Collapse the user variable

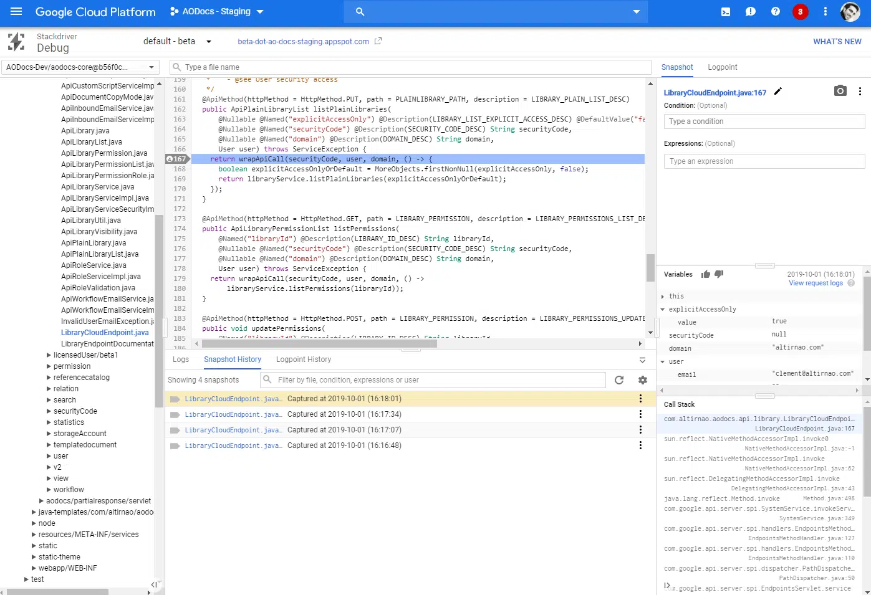[663, 362]
